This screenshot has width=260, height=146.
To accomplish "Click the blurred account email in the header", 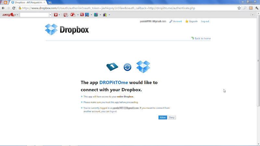I will point(153,21).
